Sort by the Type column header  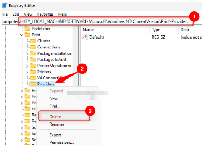(x=156, y=30)
